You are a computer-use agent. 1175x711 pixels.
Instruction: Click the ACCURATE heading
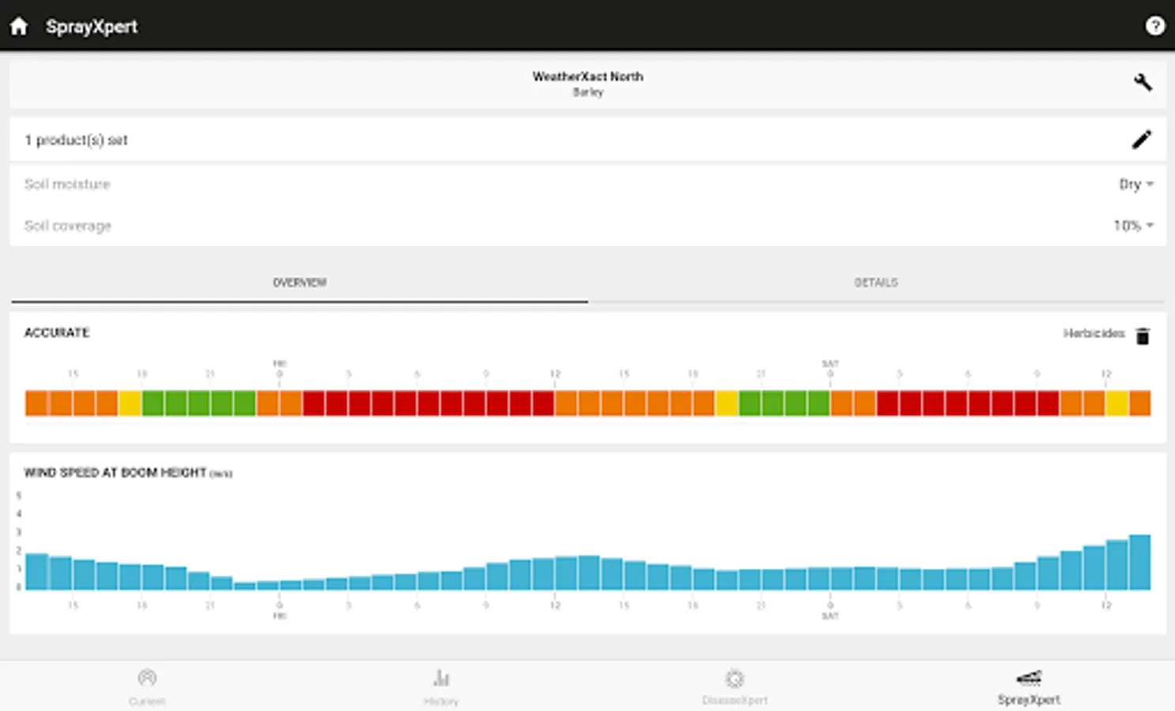[57, 333]
